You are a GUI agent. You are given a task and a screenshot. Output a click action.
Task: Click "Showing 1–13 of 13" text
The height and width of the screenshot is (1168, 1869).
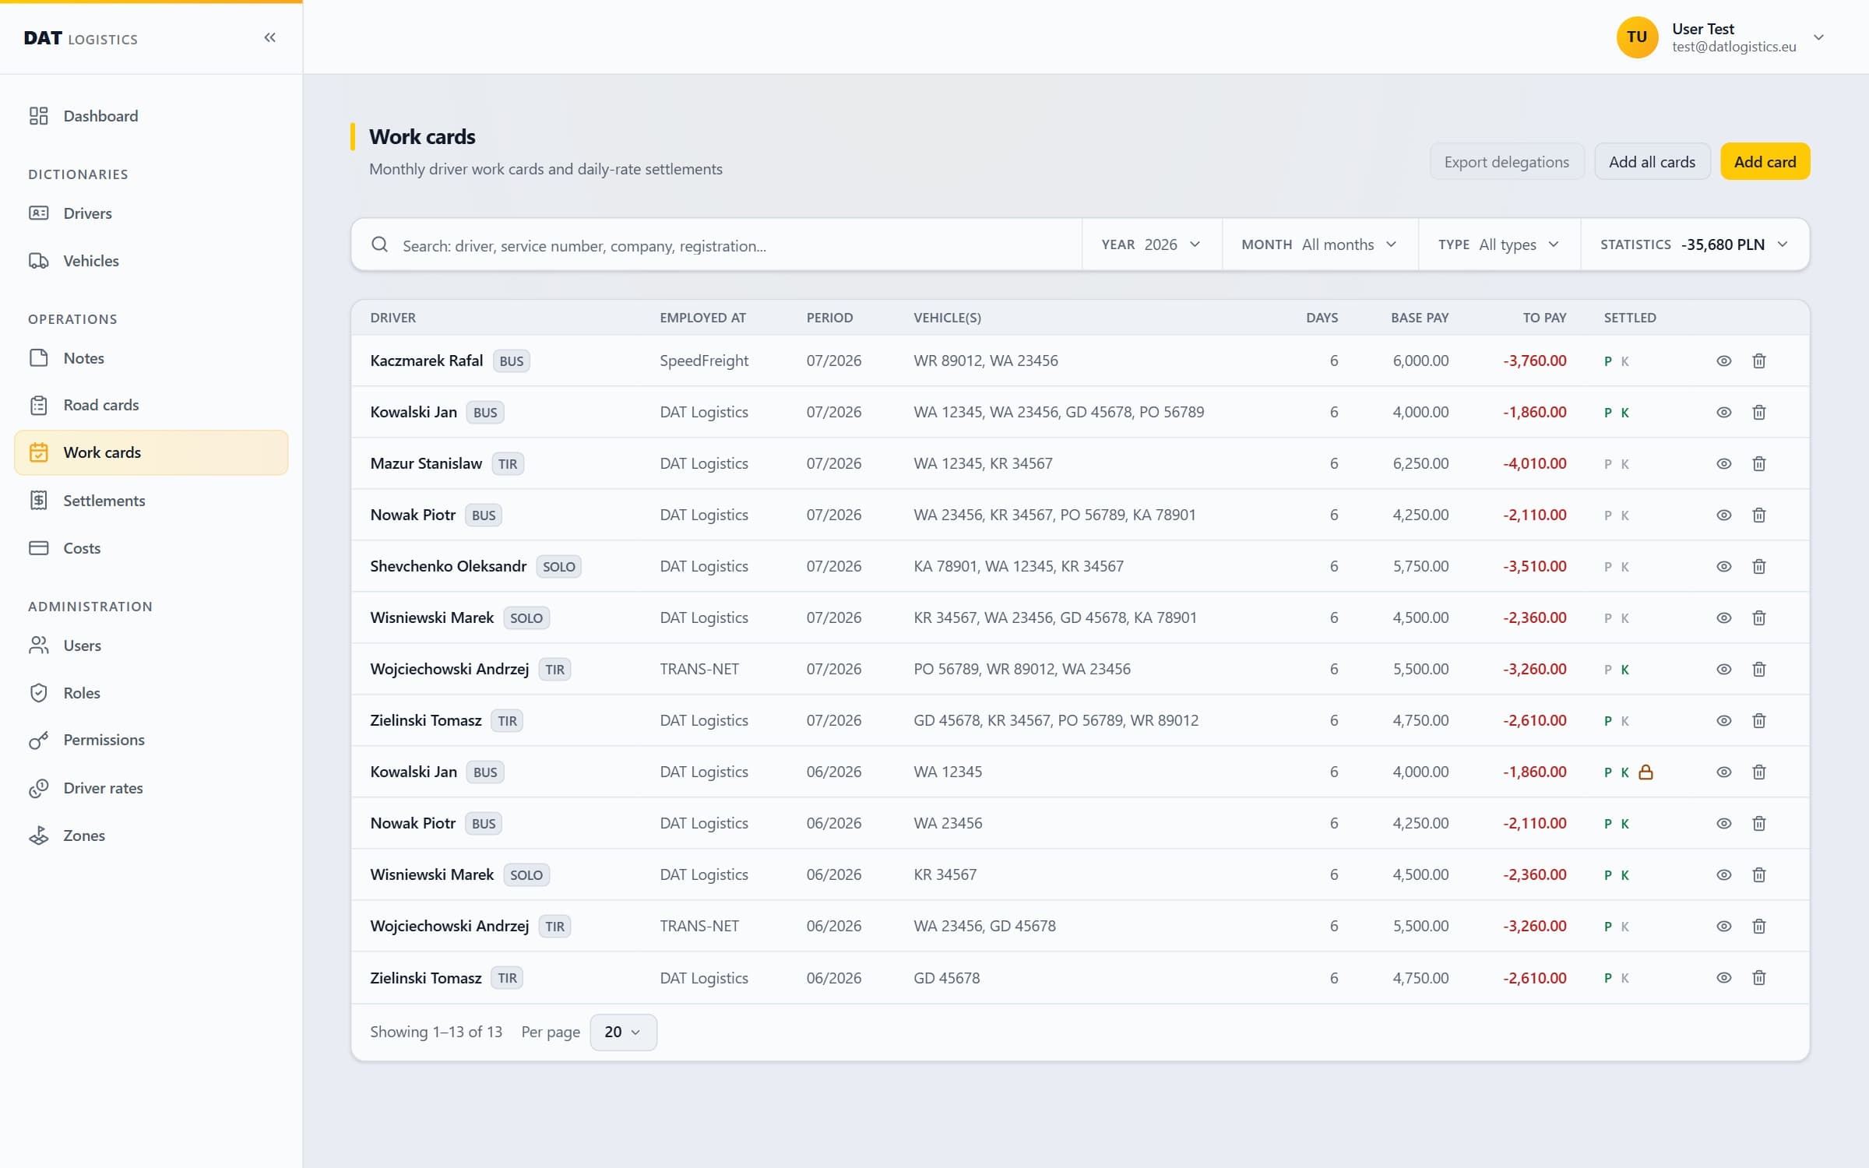(x=435, y=1032)
